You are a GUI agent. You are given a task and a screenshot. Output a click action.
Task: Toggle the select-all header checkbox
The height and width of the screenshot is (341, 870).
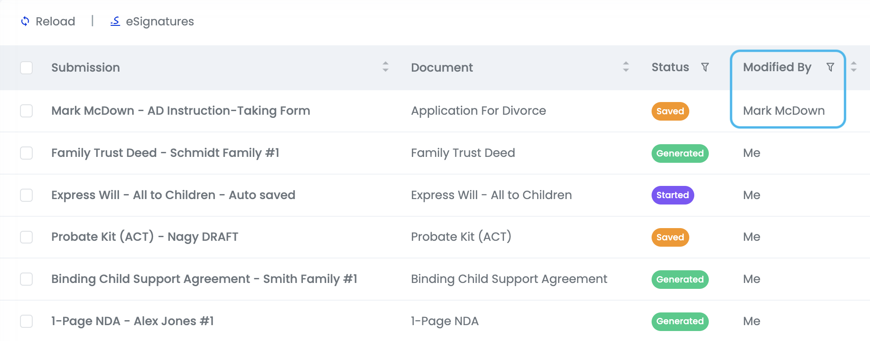pos(26,68)
